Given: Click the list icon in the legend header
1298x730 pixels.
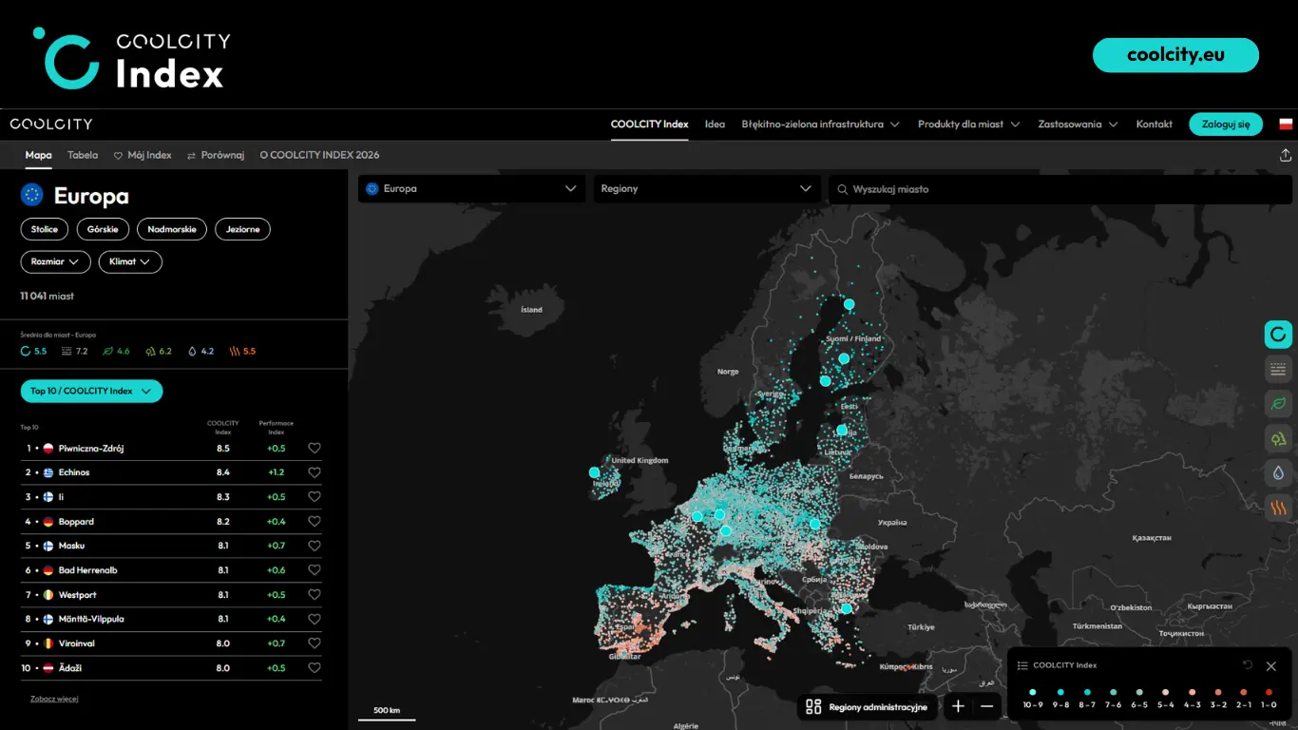Looking at the screenshot, I should [1022, 665].
